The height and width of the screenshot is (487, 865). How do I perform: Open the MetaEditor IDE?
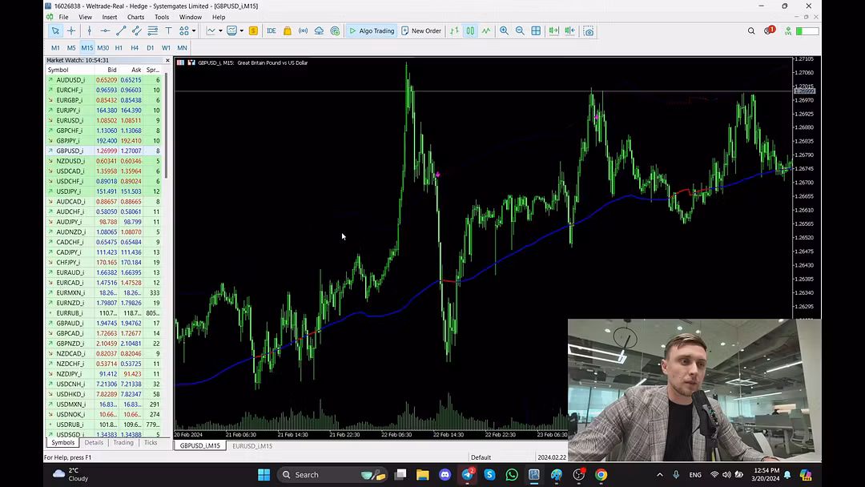click(271, 31)
